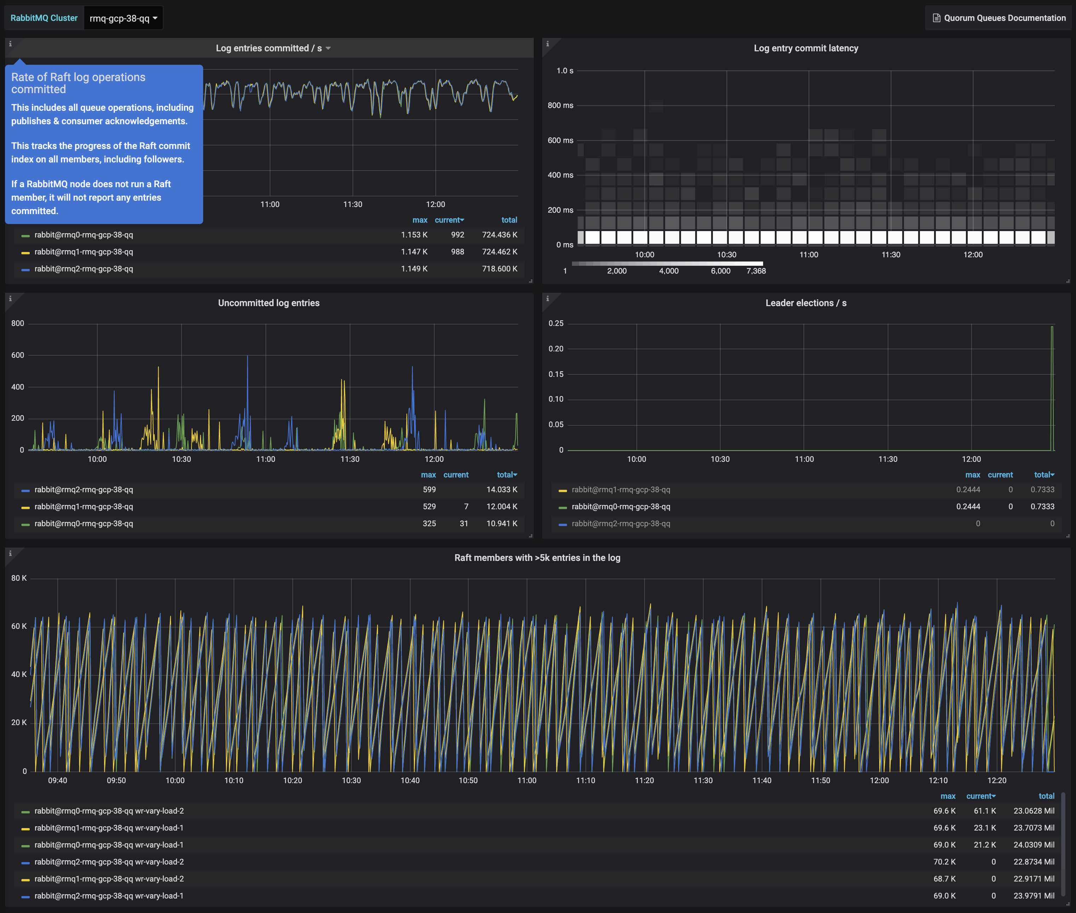Click info icon on Raft members panel
Image resolution: width=1076 pixels, height=913 pixels.
pyautogui.click(x=10, y=553)
